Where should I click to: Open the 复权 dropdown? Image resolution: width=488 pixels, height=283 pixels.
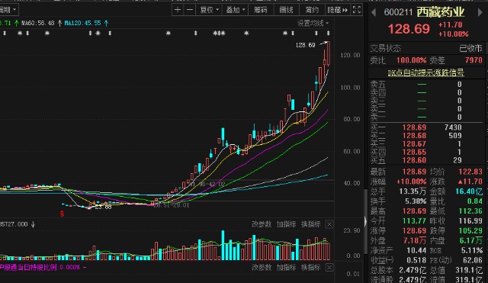[x=210, y=10]
